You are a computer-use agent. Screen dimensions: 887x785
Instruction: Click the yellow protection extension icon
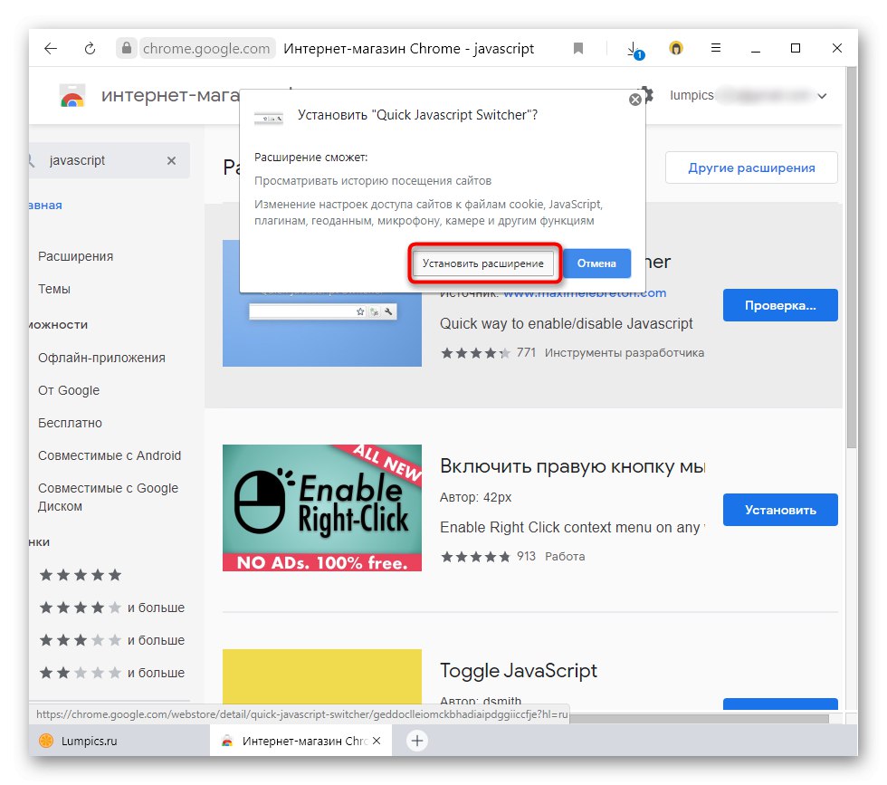[x=675, y=48]
